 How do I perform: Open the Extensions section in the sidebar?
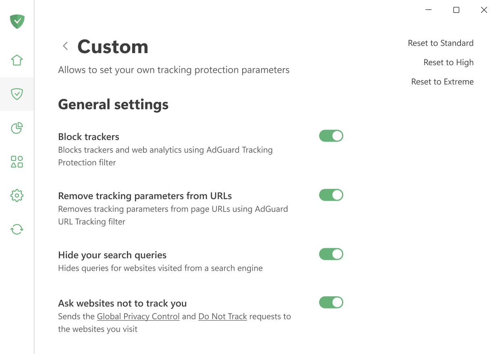(17, 162)
